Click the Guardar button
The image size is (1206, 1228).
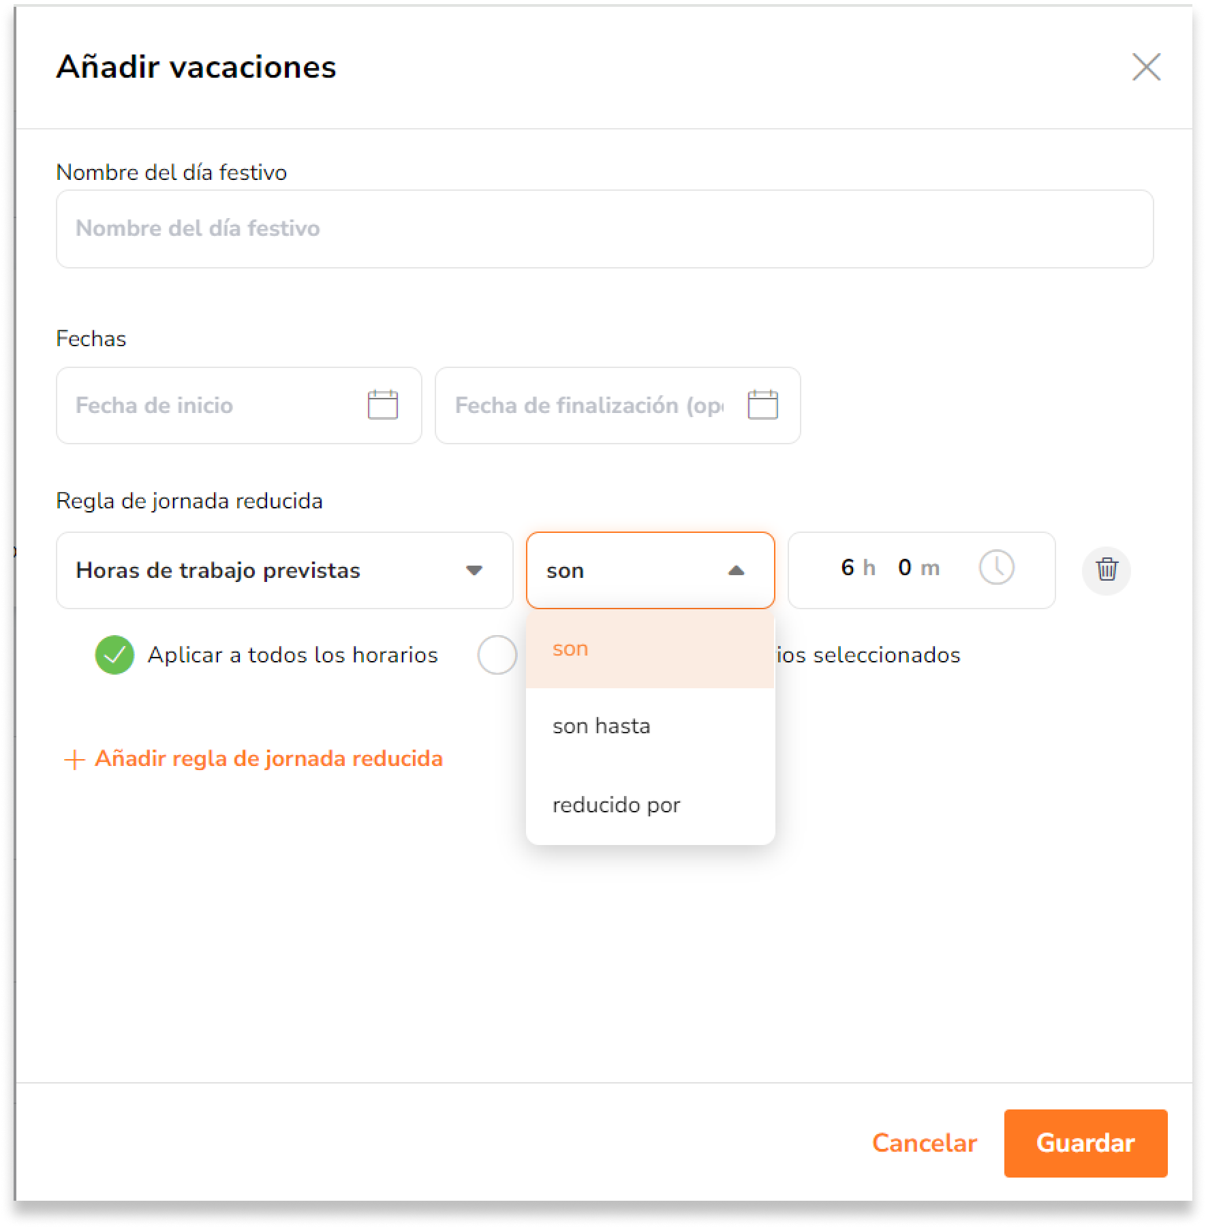1085,1143
